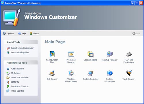Launch the Processes Manager icon
The image size is (144, 104).
71,54
